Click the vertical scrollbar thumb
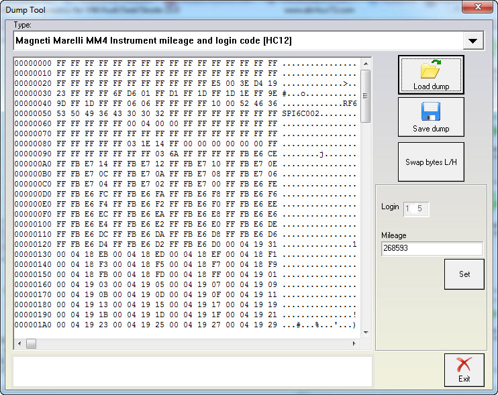Image resolution: width=498 pixels, height=395 pixels. point(366,96)
